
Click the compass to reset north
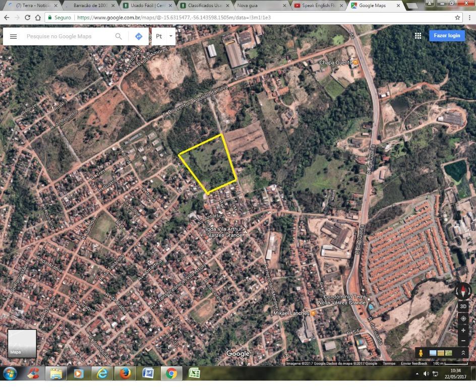(463, 292)
